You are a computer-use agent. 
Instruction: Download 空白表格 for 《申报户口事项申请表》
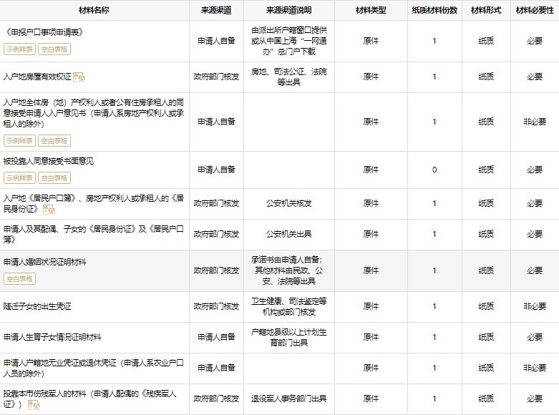[54, 49]
